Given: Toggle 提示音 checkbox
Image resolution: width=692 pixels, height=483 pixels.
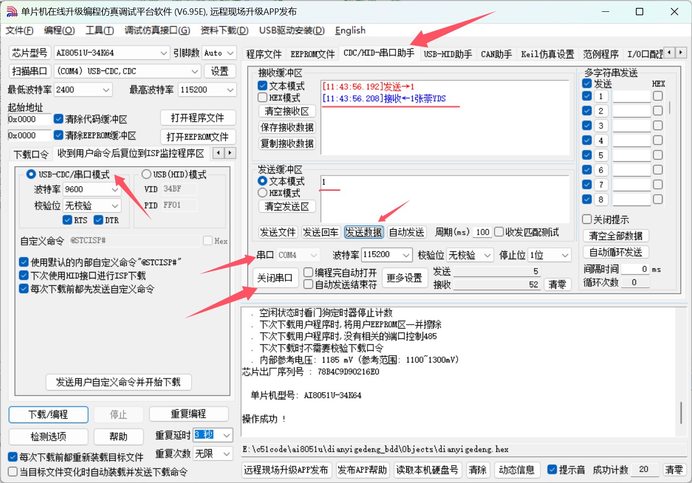Looking at the screenshot, I should coord(552,470).
